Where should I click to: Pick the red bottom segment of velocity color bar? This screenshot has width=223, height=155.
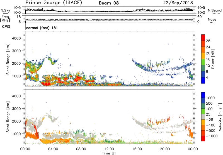203,138
